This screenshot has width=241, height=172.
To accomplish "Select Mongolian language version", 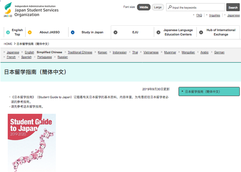I will (188, 52).
